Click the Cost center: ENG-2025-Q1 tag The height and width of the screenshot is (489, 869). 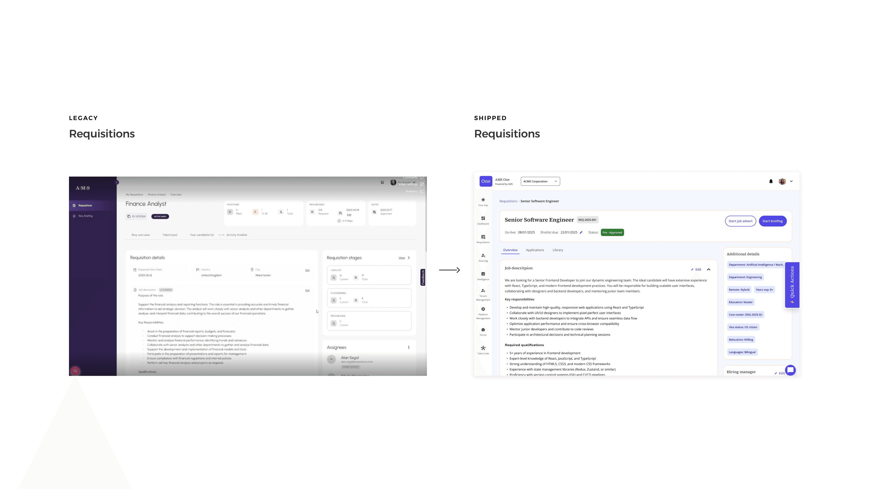[745, 315]
